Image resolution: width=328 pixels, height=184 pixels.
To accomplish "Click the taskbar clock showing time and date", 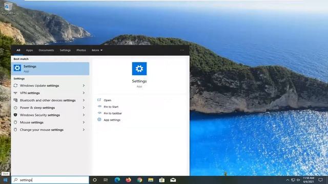I will (309, 180).
